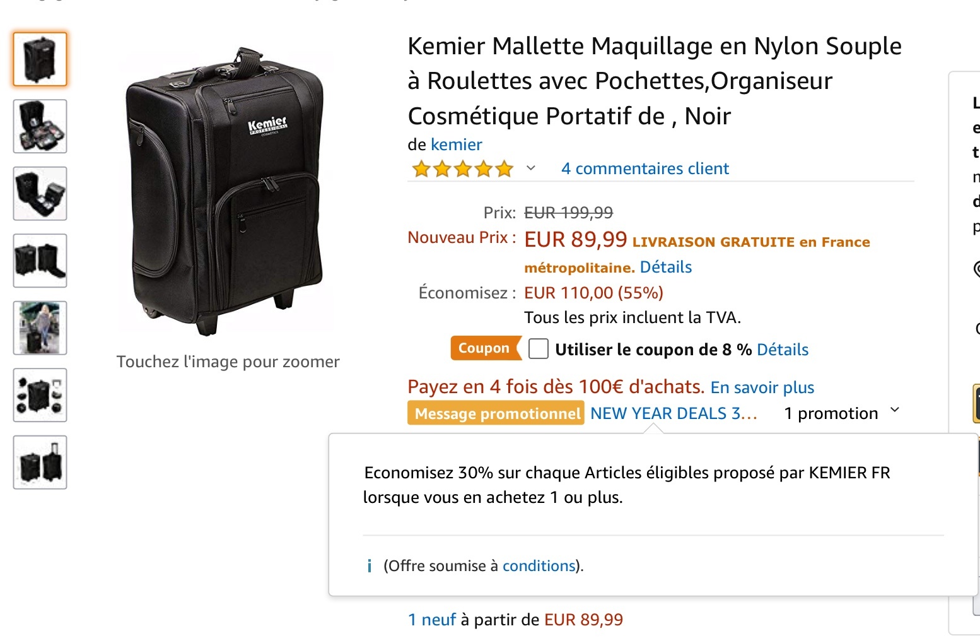This screenshot has height=643, width=980.
Task: Click Détails link for the coupon
Action: [782, 350]
